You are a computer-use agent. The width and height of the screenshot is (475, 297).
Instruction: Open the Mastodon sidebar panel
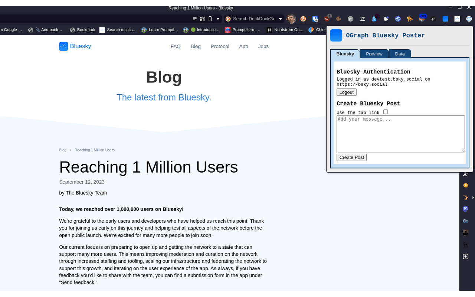click(x=466, y=209)
